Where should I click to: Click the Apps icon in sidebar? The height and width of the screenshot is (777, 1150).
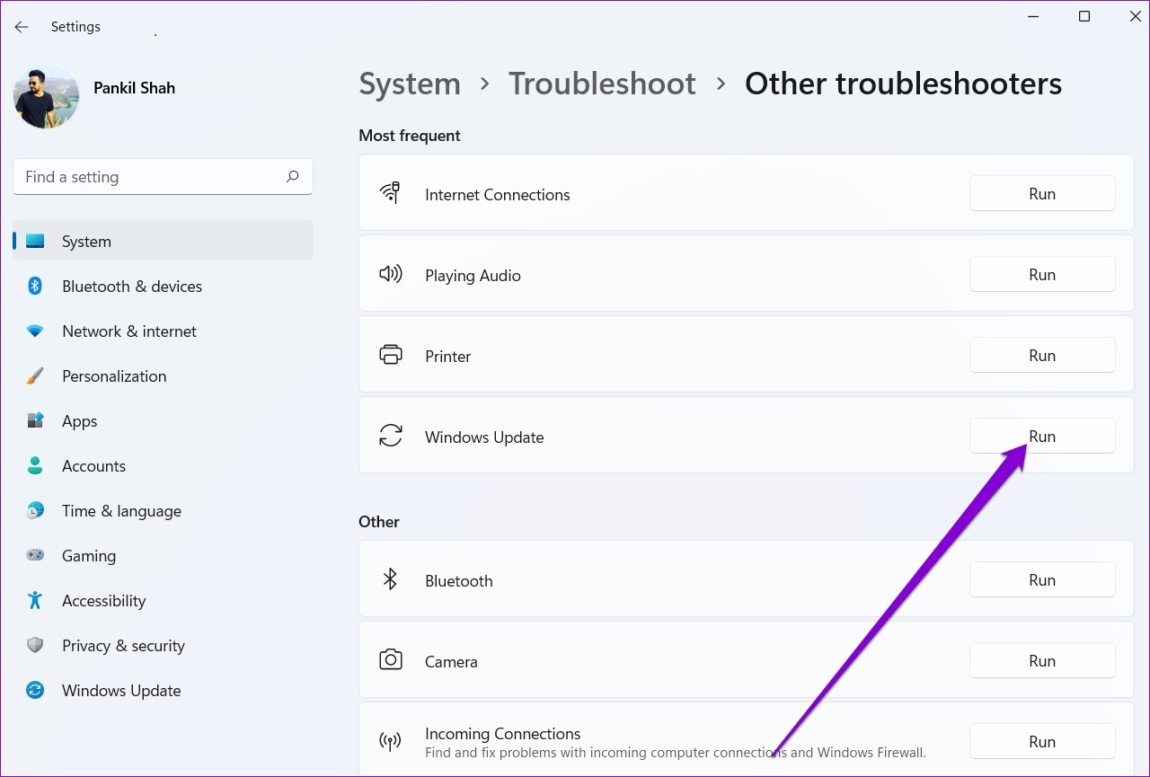[x=35, y=421]
